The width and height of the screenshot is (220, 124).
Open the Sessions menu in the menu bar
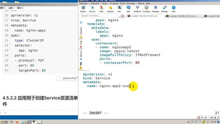[95, 3]
